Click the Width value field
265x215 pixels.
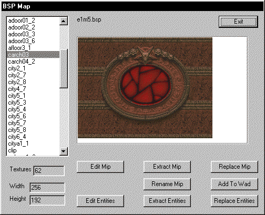(x=47, y=188)
